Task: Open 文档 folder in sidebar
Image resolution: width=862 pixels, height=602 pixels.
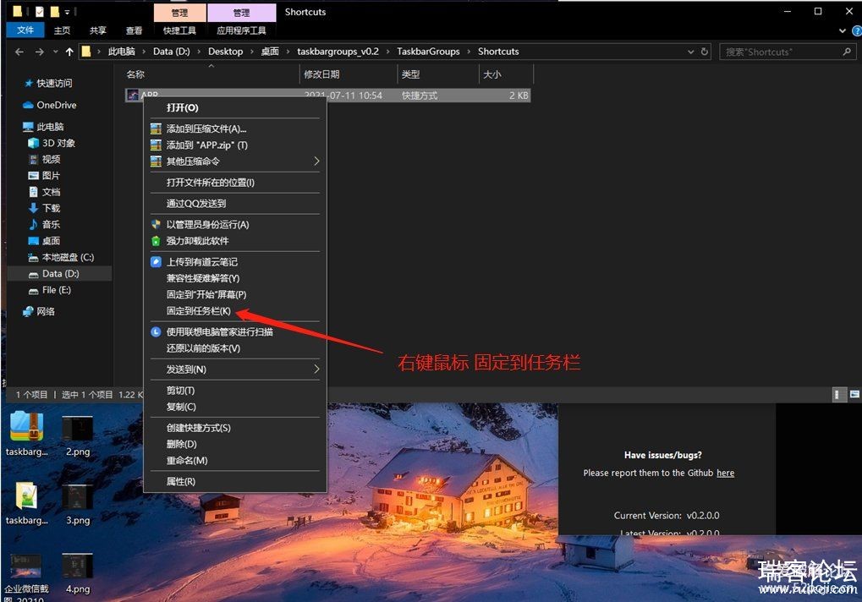Action: pos(44,192)
